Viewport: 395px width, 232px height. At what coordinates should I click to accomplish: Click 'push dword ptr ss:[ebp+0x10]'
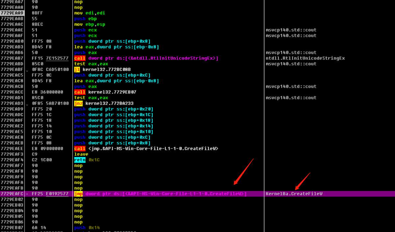coord(114,132)
